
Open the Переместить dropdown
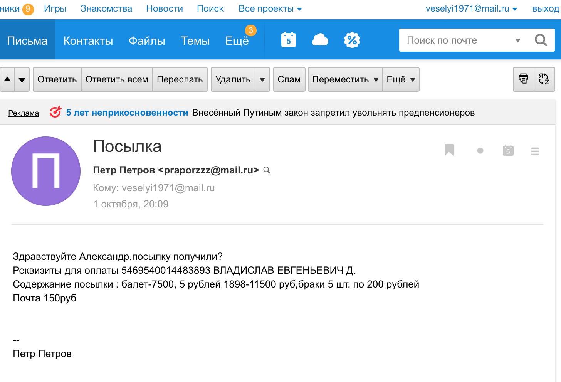click(x=345, y=79)
